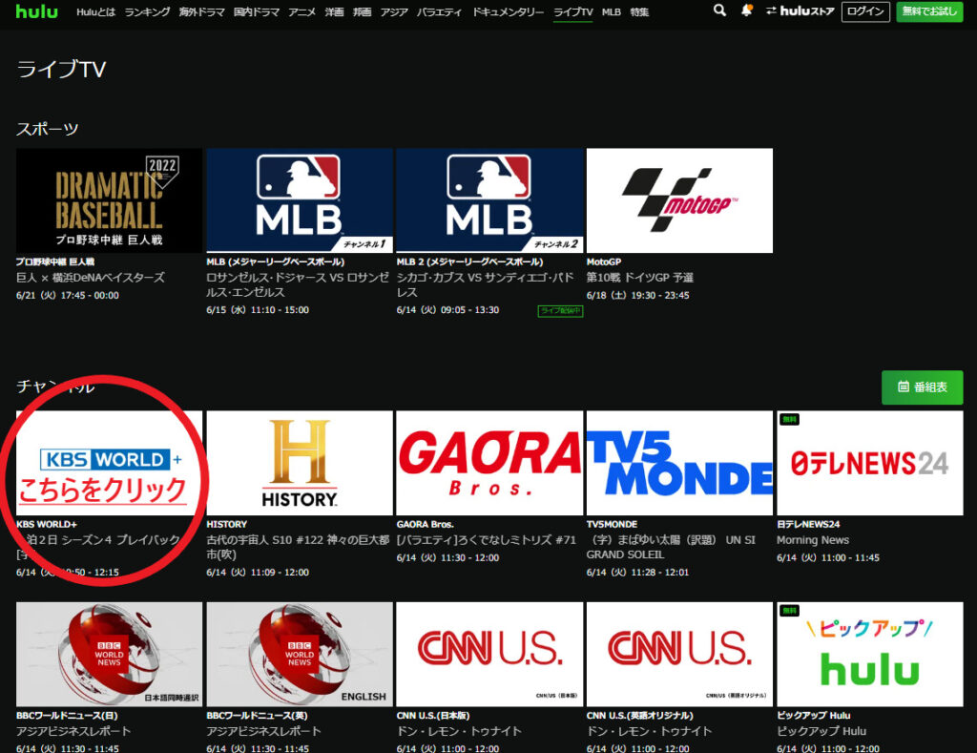Screen dimensions: 977x753
Task: Open the Dramatic Baseball 巨人戦 thumbnail
Action: click(x=109, y=200)
